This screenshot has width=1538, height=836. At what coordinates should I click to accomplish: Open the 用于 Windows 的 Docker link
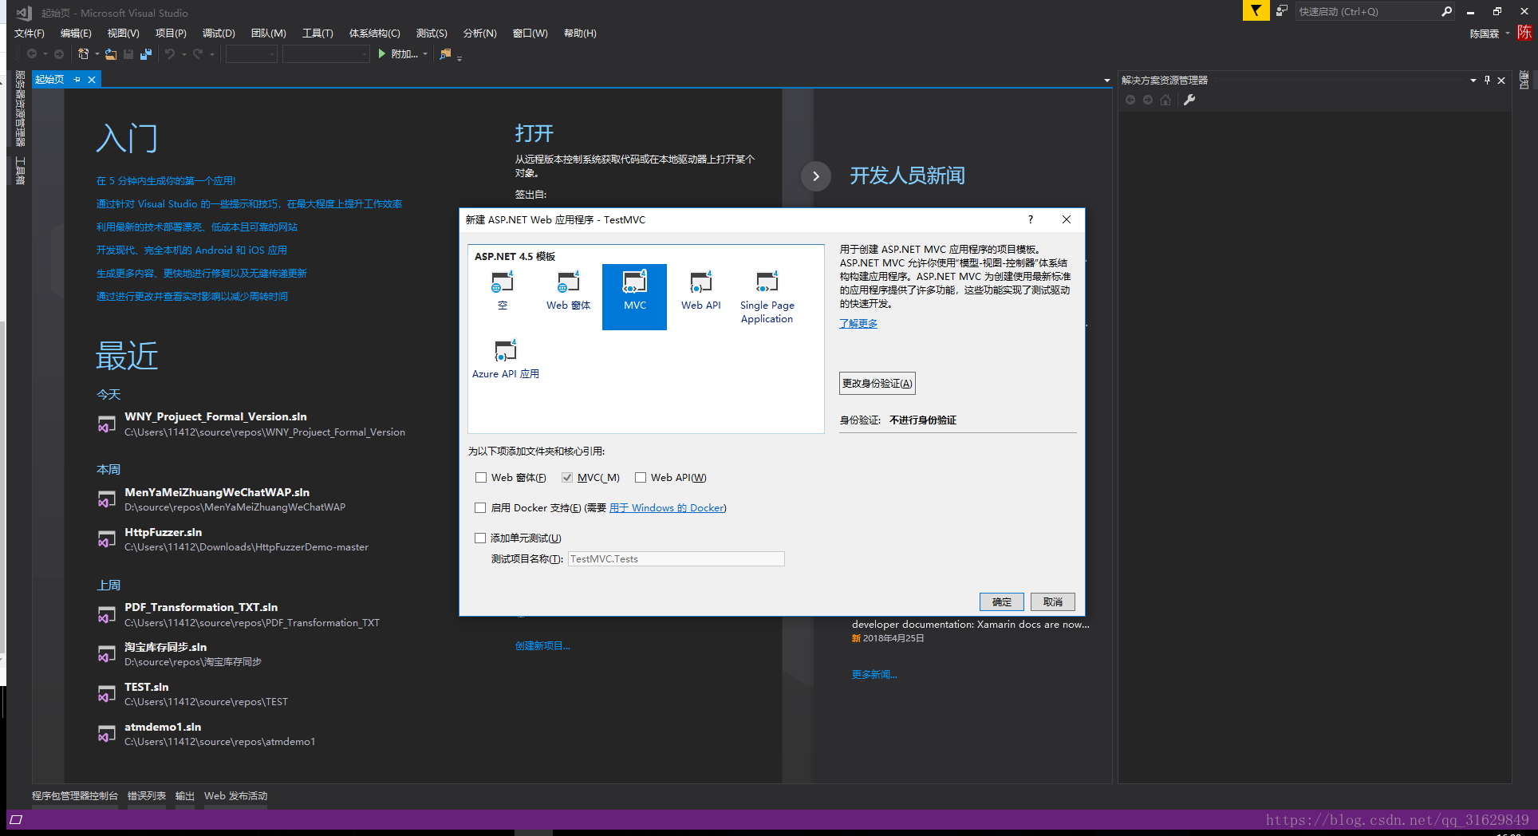[x=667, y=508]
